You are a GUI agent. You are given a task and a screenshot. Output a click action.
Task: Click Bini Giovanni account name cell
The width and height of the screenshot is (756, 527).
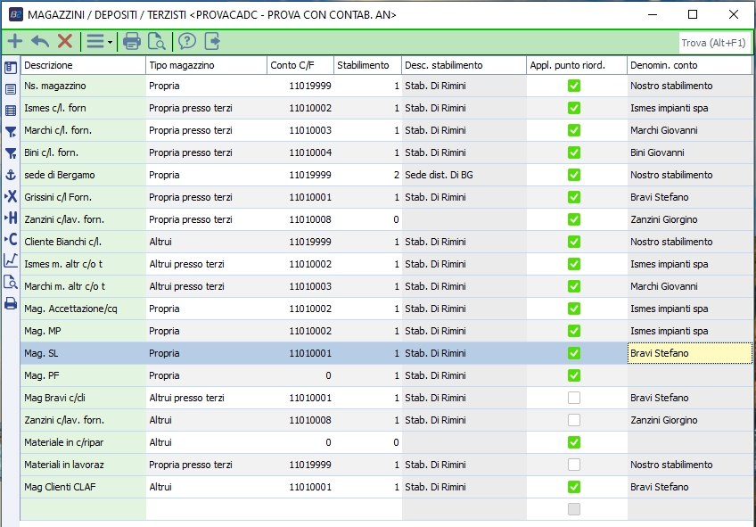(x=689, y=152)
